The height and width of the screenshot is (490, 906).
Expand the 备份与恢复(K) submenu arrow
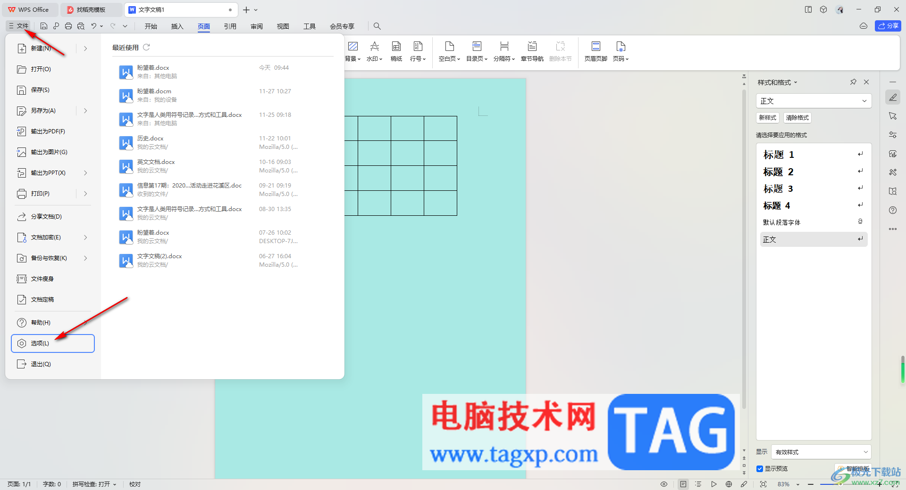point(85,258)
